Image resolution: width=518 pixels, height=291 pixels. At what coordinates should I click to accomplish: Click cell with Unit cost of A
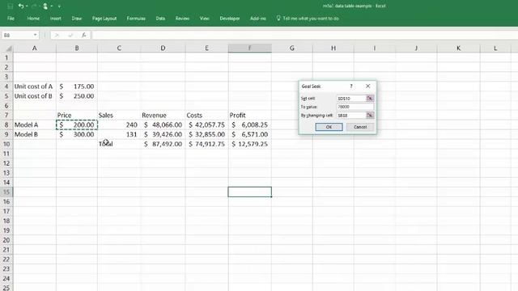[x=34, y=86]
